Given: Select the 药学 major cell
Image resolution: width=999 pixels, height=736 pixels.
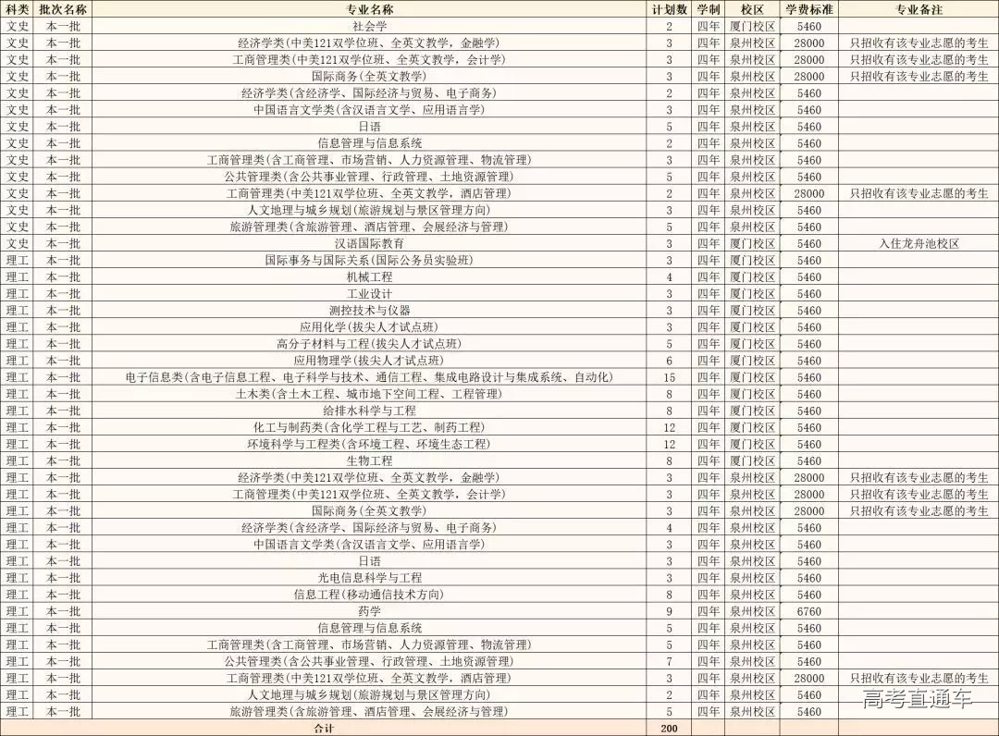Looking at the screenshot, I should pos(369,611).
